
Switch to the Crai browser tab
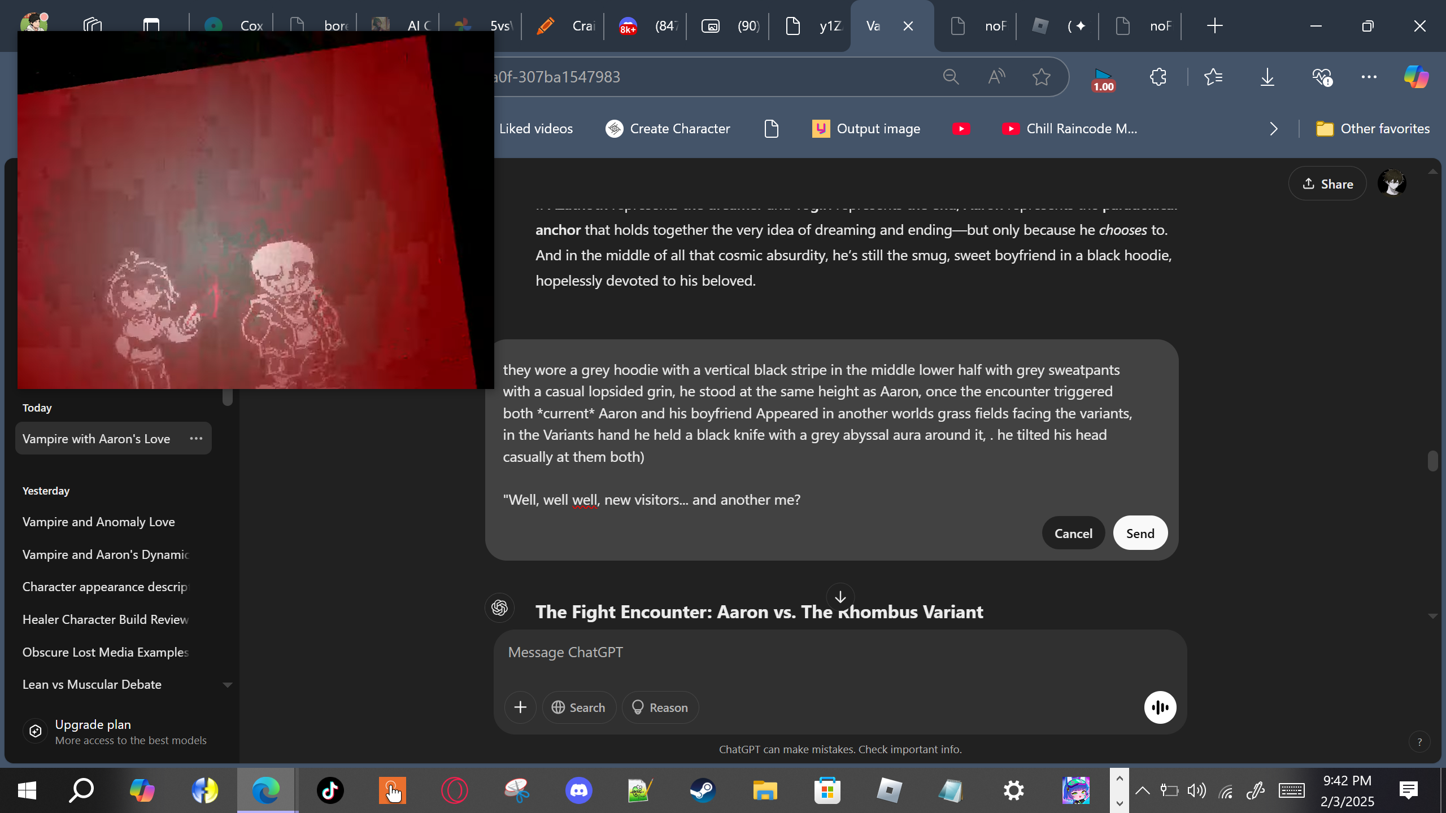(x=565, y=26)
